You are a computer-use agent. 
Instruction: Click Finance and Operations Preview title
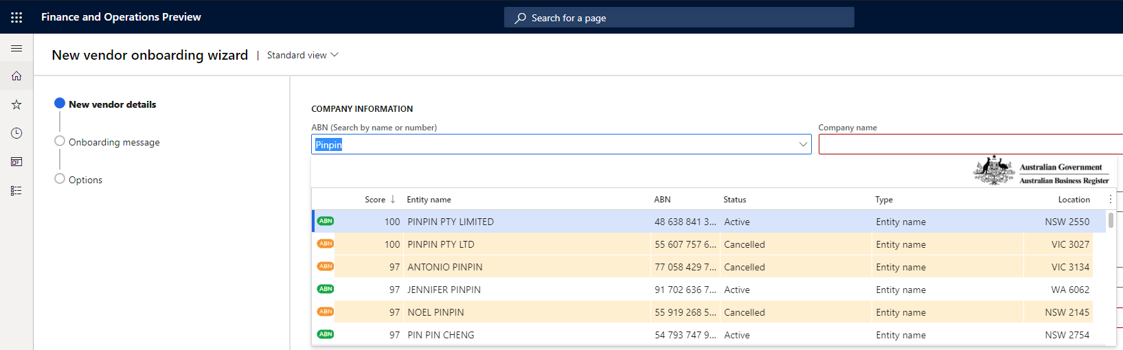(x=121, y=17)
